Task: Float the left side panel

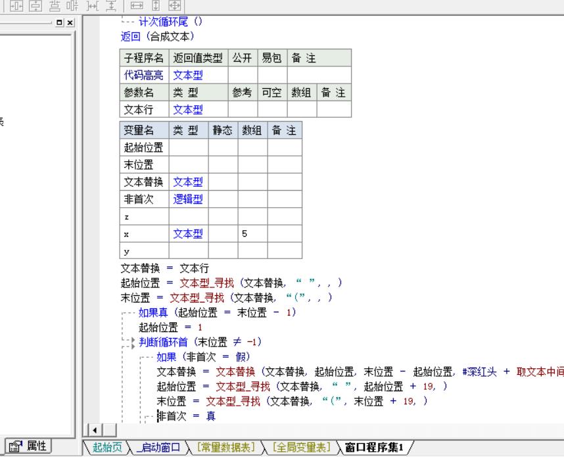Action: pos(60,22)
